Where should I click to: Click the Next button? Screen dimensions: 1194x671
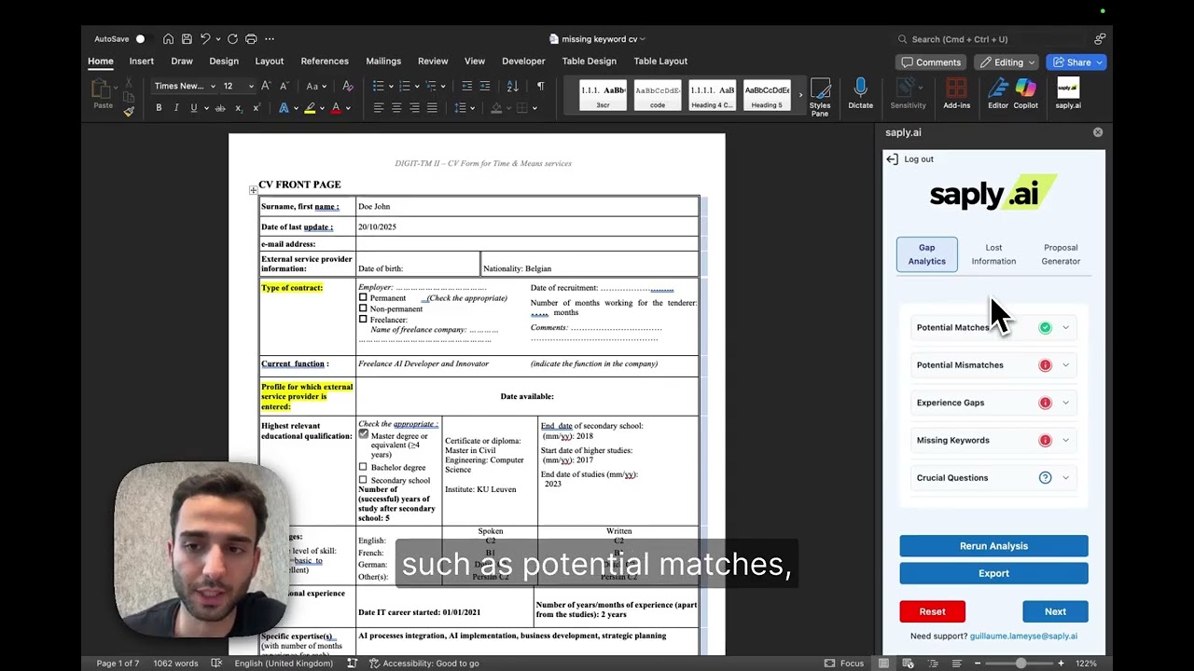click(1055, 611)
